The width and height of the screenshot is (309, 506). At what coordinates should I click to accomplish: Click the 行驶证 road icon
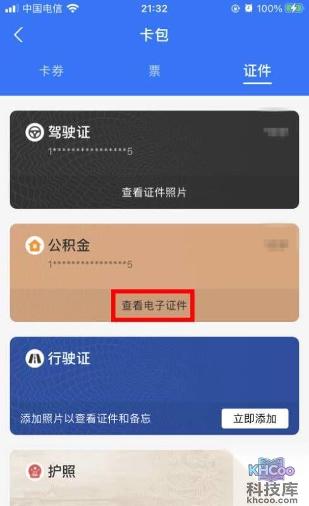(x=35, y=359)
